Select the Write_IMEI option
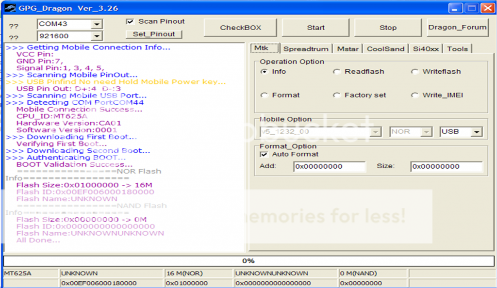Image resolution: width=497 pixels, height=288 pixels. pyautogui.click(x=415, y=96)
